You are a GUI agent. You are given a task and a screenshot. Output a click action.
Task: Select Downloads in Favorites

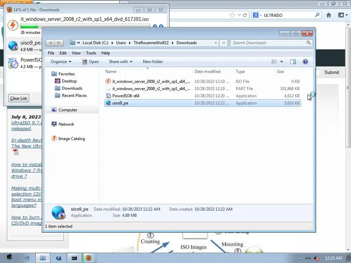tap(72, 88)
